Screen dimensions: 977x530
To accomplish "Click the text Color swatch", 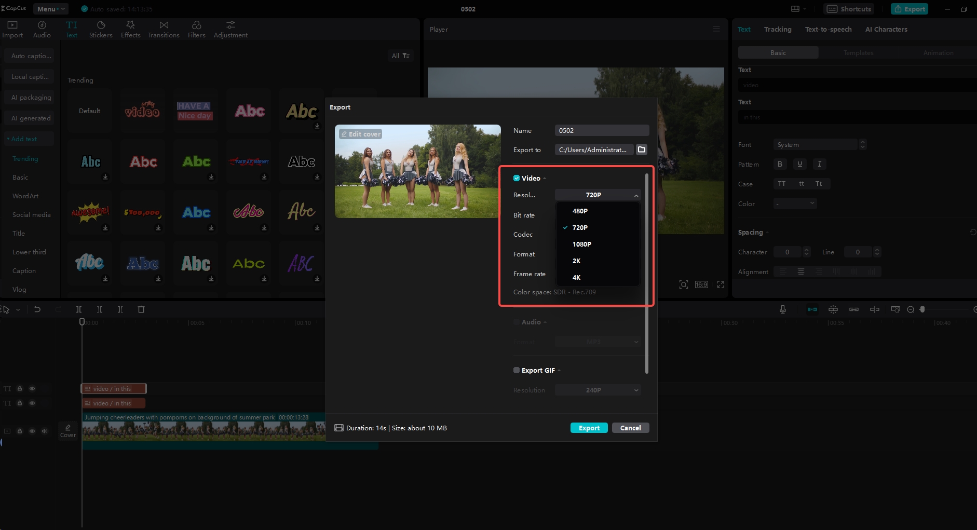I will [795, 203].
